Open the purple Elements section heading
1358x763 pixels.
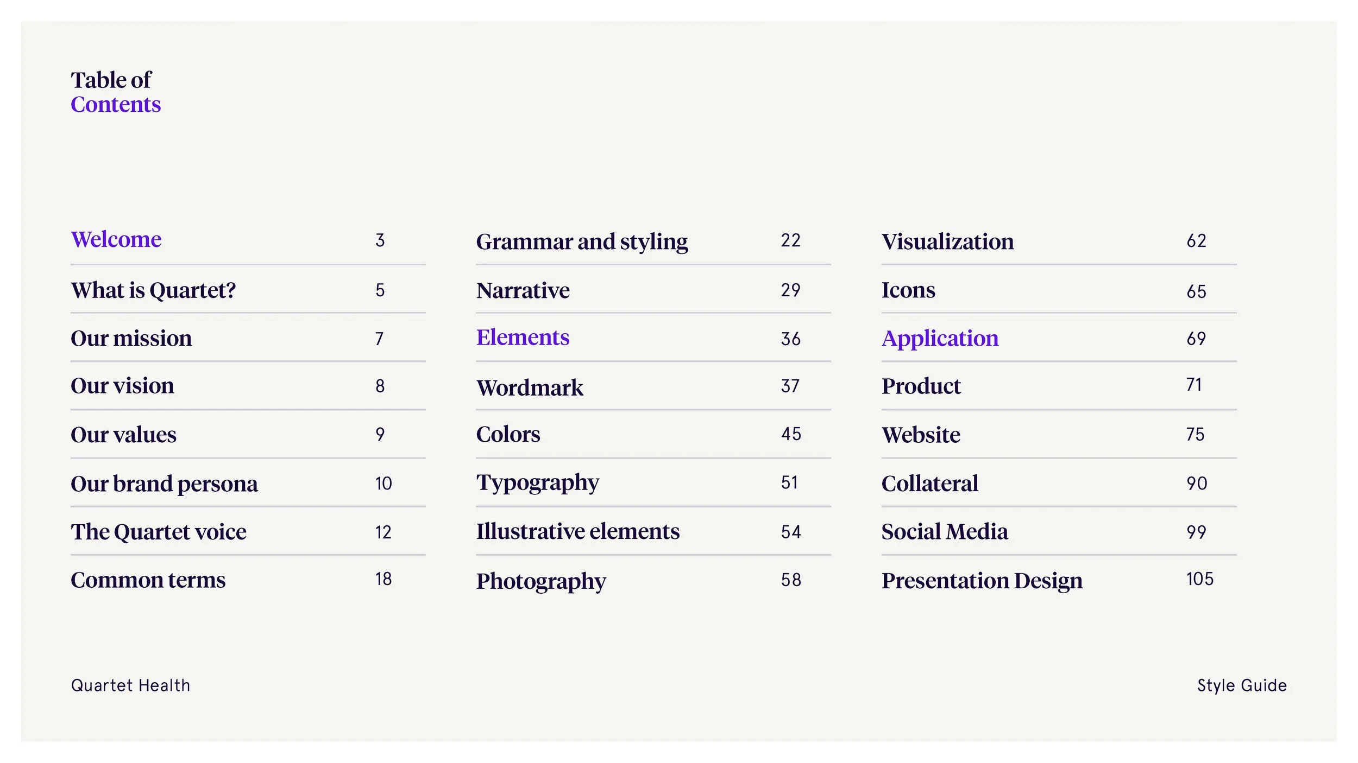tap(523, 338)
